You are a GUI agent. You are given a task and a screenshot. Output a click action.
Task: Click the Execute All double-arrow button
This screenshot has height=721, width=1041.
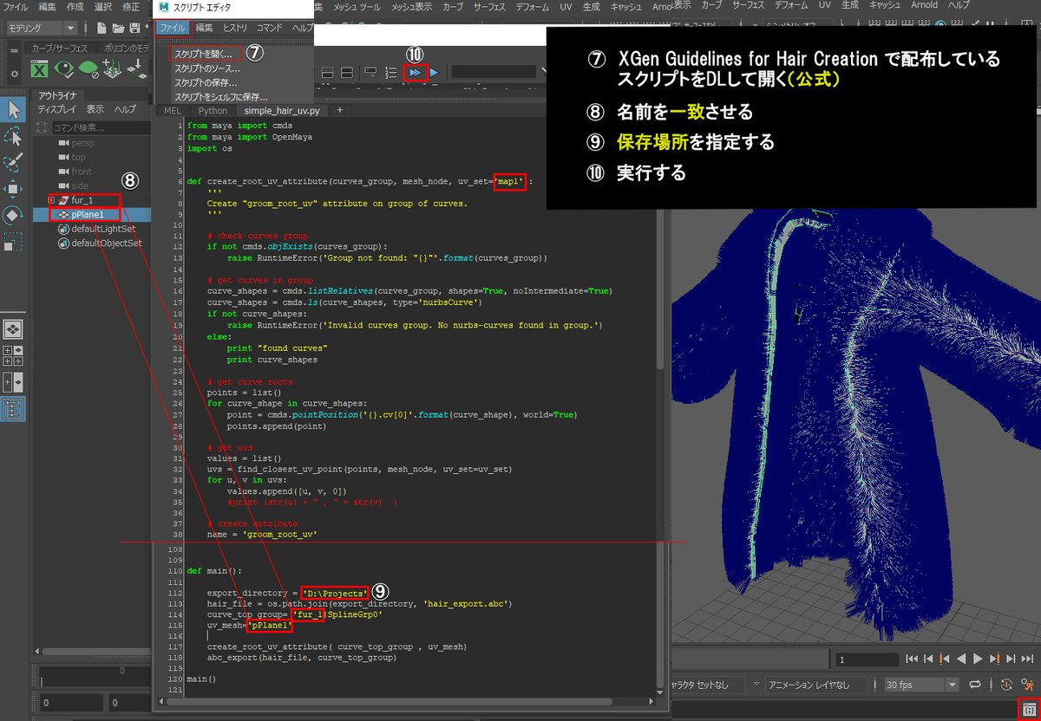[x=415, y=73]
